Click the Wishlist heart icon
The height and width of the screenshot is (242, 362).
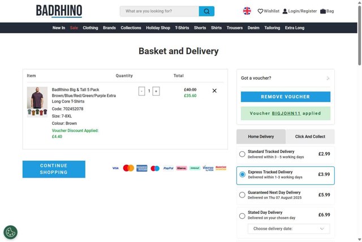(260, 11)
